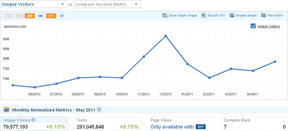Select the Visits metrics card
Viewport: 288px width, 131px height.
coord(107,124)
